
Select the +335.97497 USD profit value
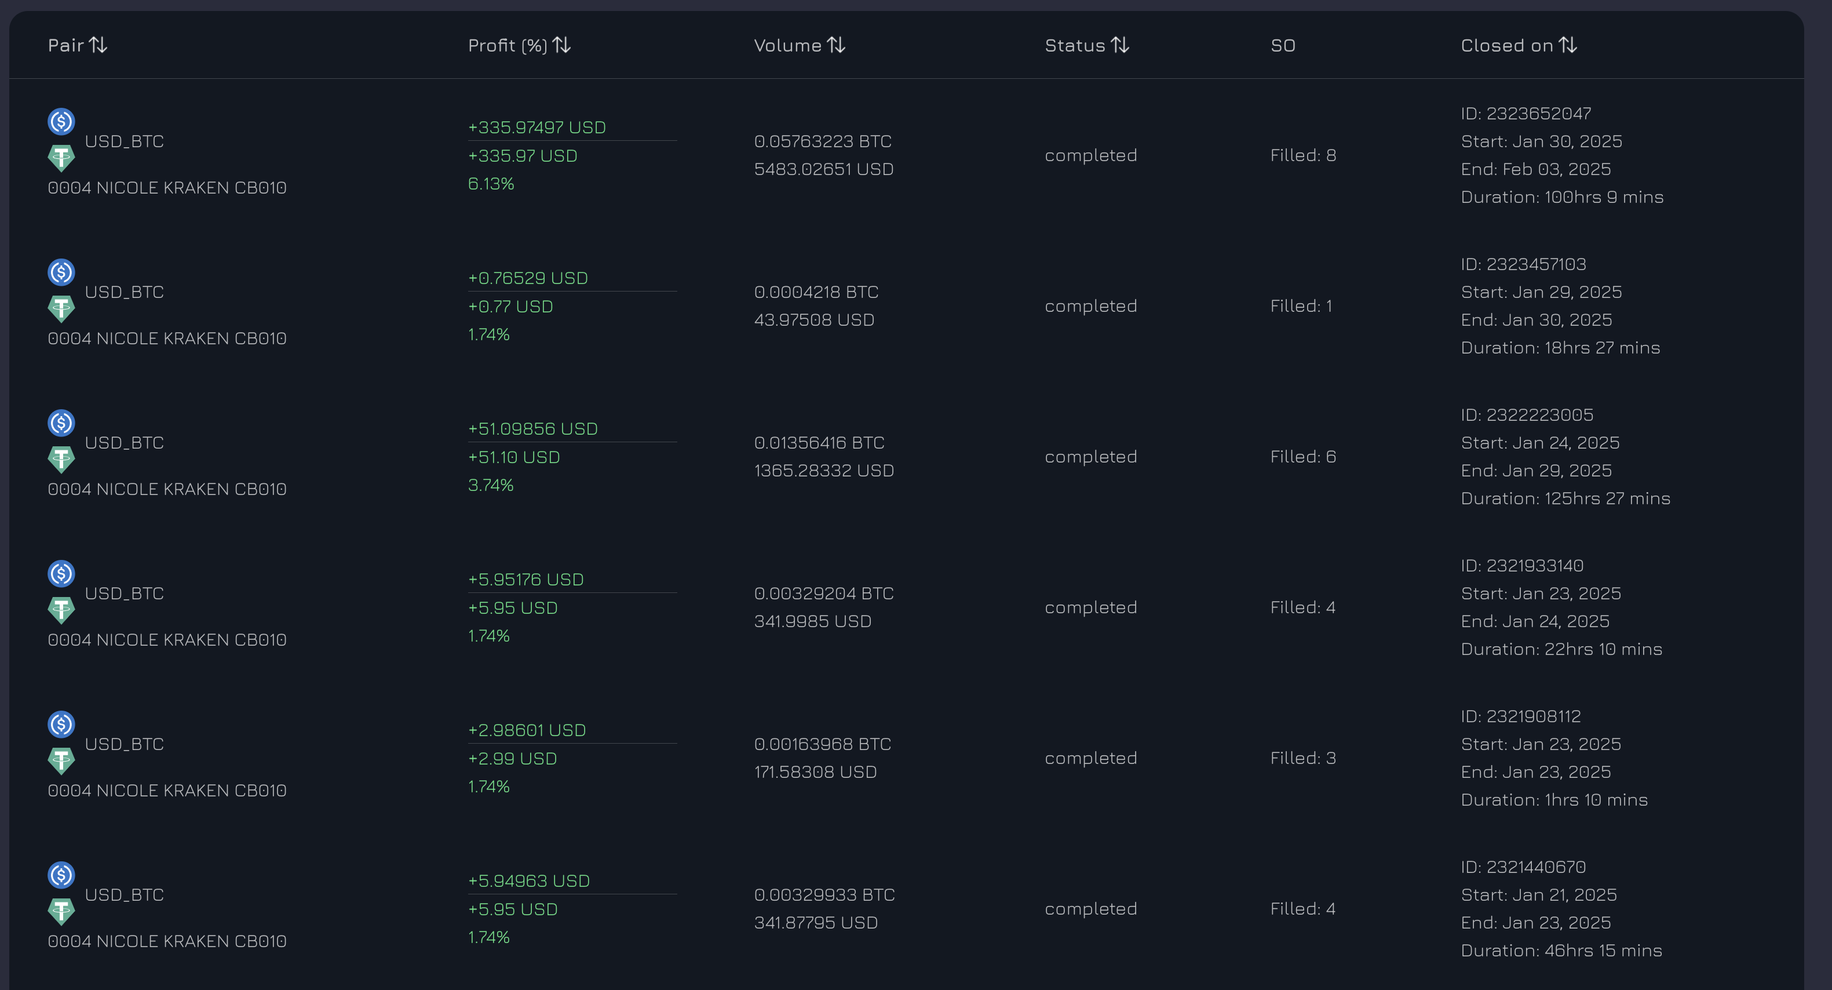[x=537, y=128]
